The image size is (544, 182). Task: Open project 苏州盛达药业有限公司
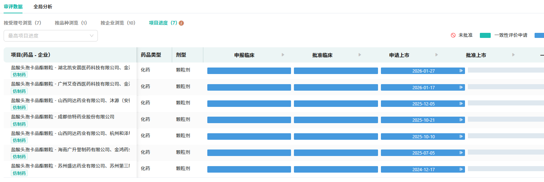coord(71,166)
